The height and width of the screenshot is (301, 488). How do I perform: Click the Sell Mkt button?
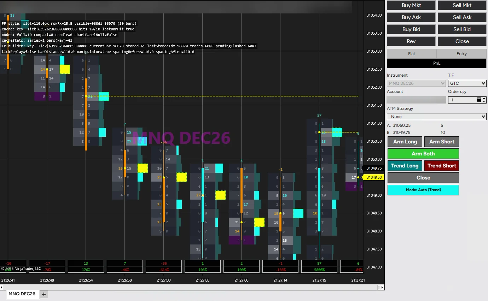pos(462,5)
